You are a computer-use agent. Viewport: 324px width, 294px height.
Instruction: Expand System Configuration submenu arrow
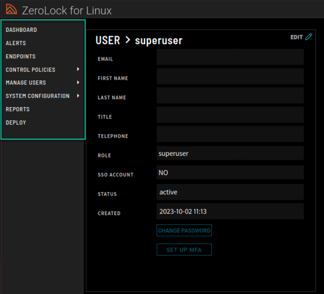78,95
